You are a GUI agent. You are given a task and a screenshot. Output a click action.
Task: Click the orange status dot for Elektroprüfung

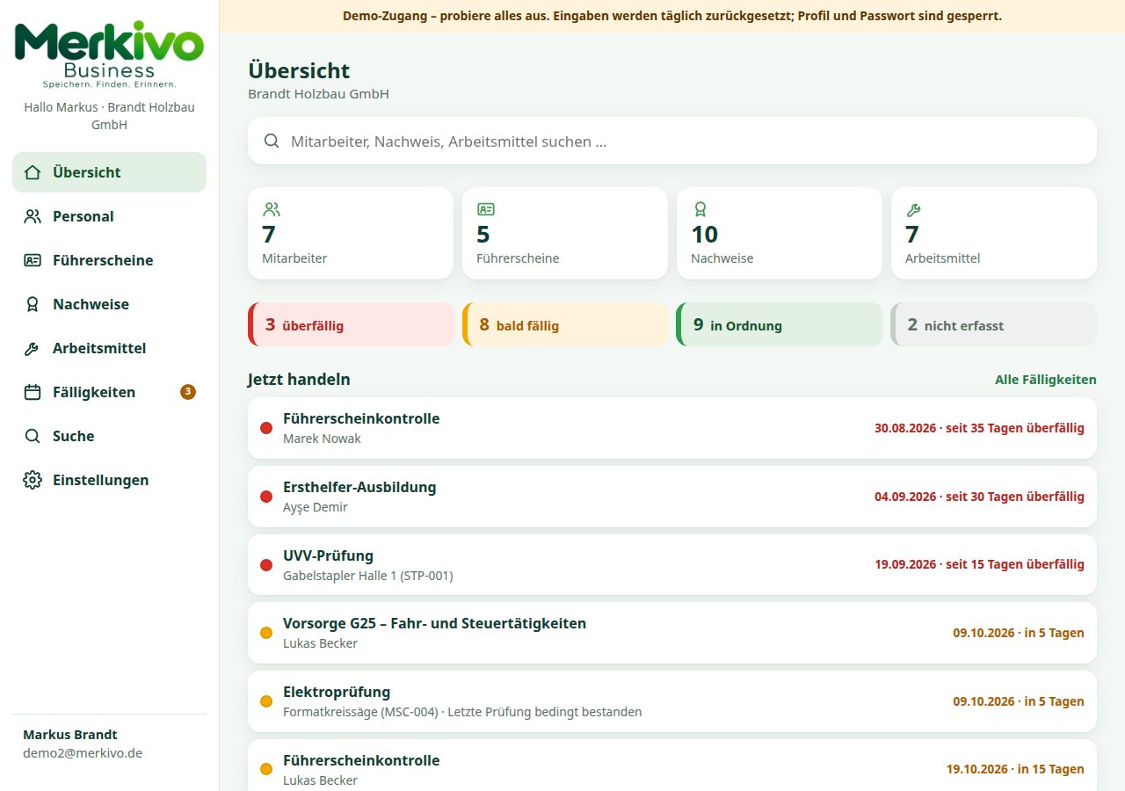tap(266, 701)
